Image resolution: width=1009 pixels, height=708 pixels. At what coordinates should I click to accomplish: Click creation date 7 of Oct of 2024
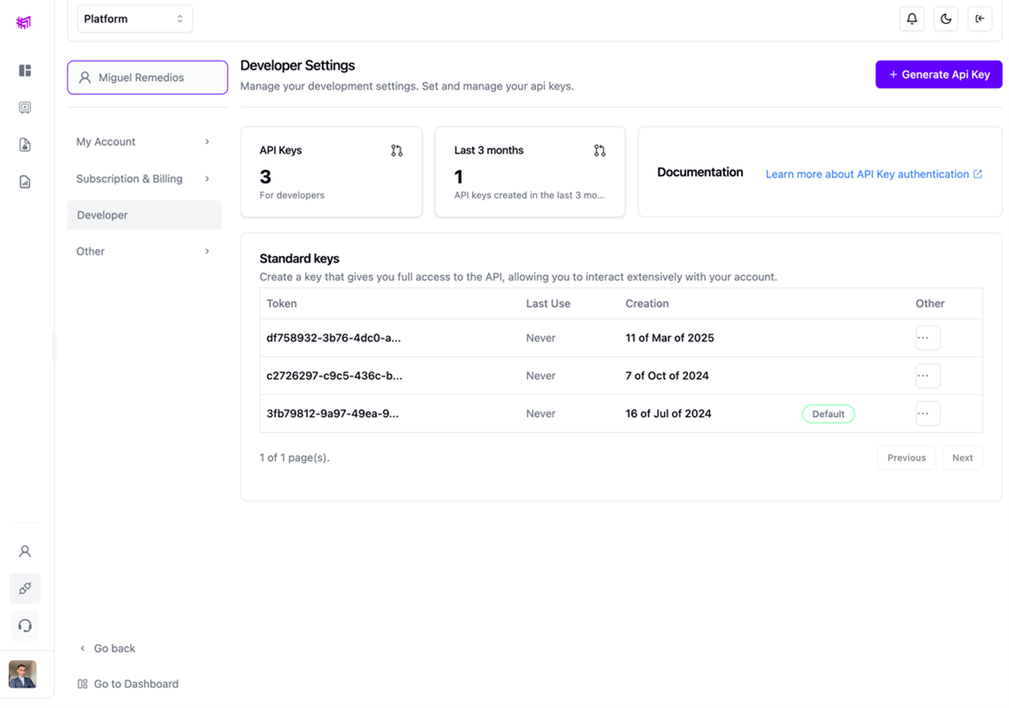[x=667, y=376]
